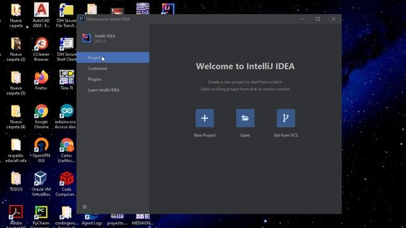The image size is (406, 228).
Task: Select the CCleaner Browser desktop icon
Action: pyautogui.click(x=41, y=49)
